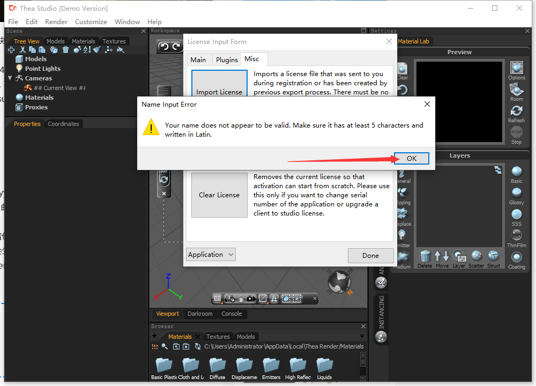Click the Animation running-figure round button
536x386 pixels.
pyautogui.click(x=381, y=283)
